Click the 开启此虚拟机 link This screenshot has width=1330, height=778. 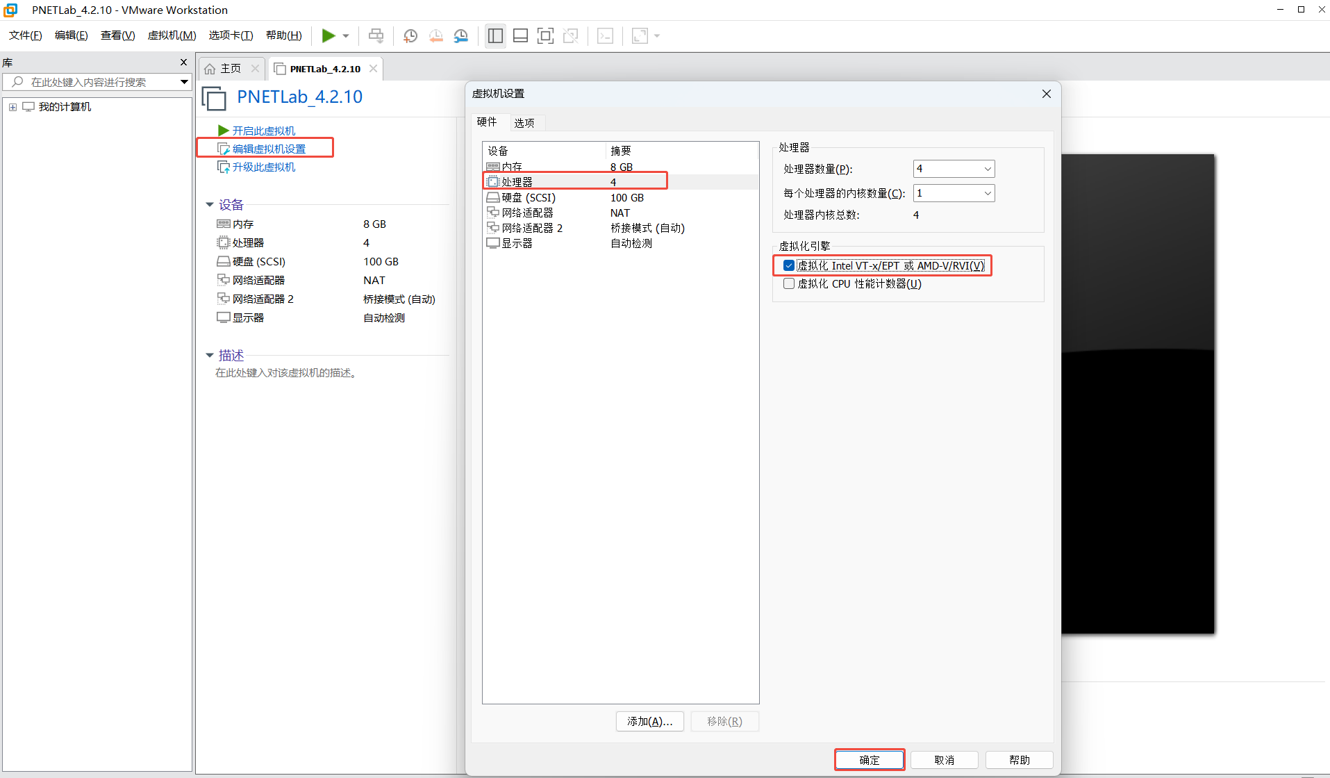pyautogui.click(x=263, y=131)
